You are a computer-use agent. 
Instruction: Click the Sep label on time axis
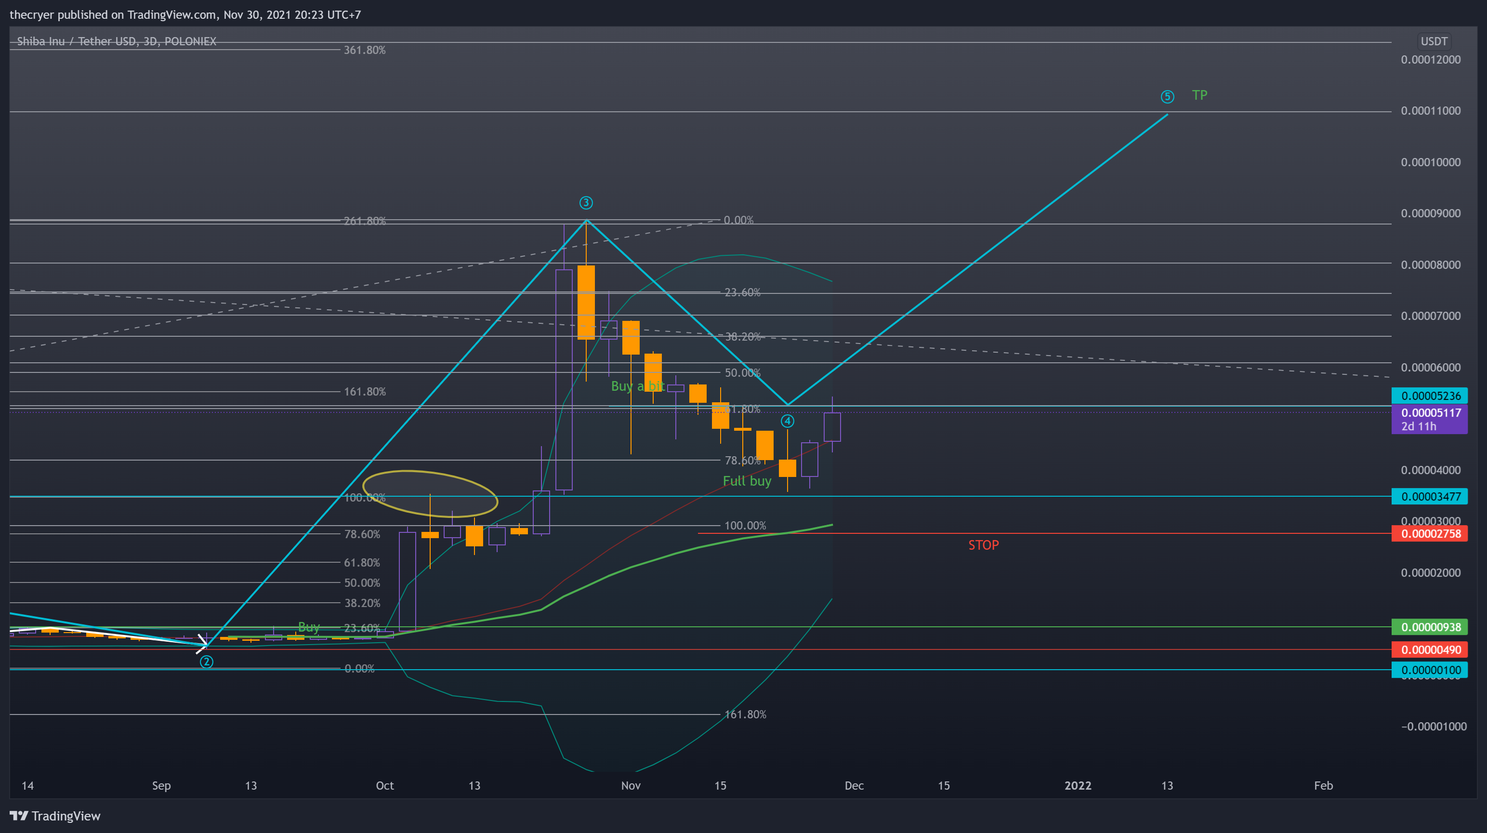tap(161, 785)
